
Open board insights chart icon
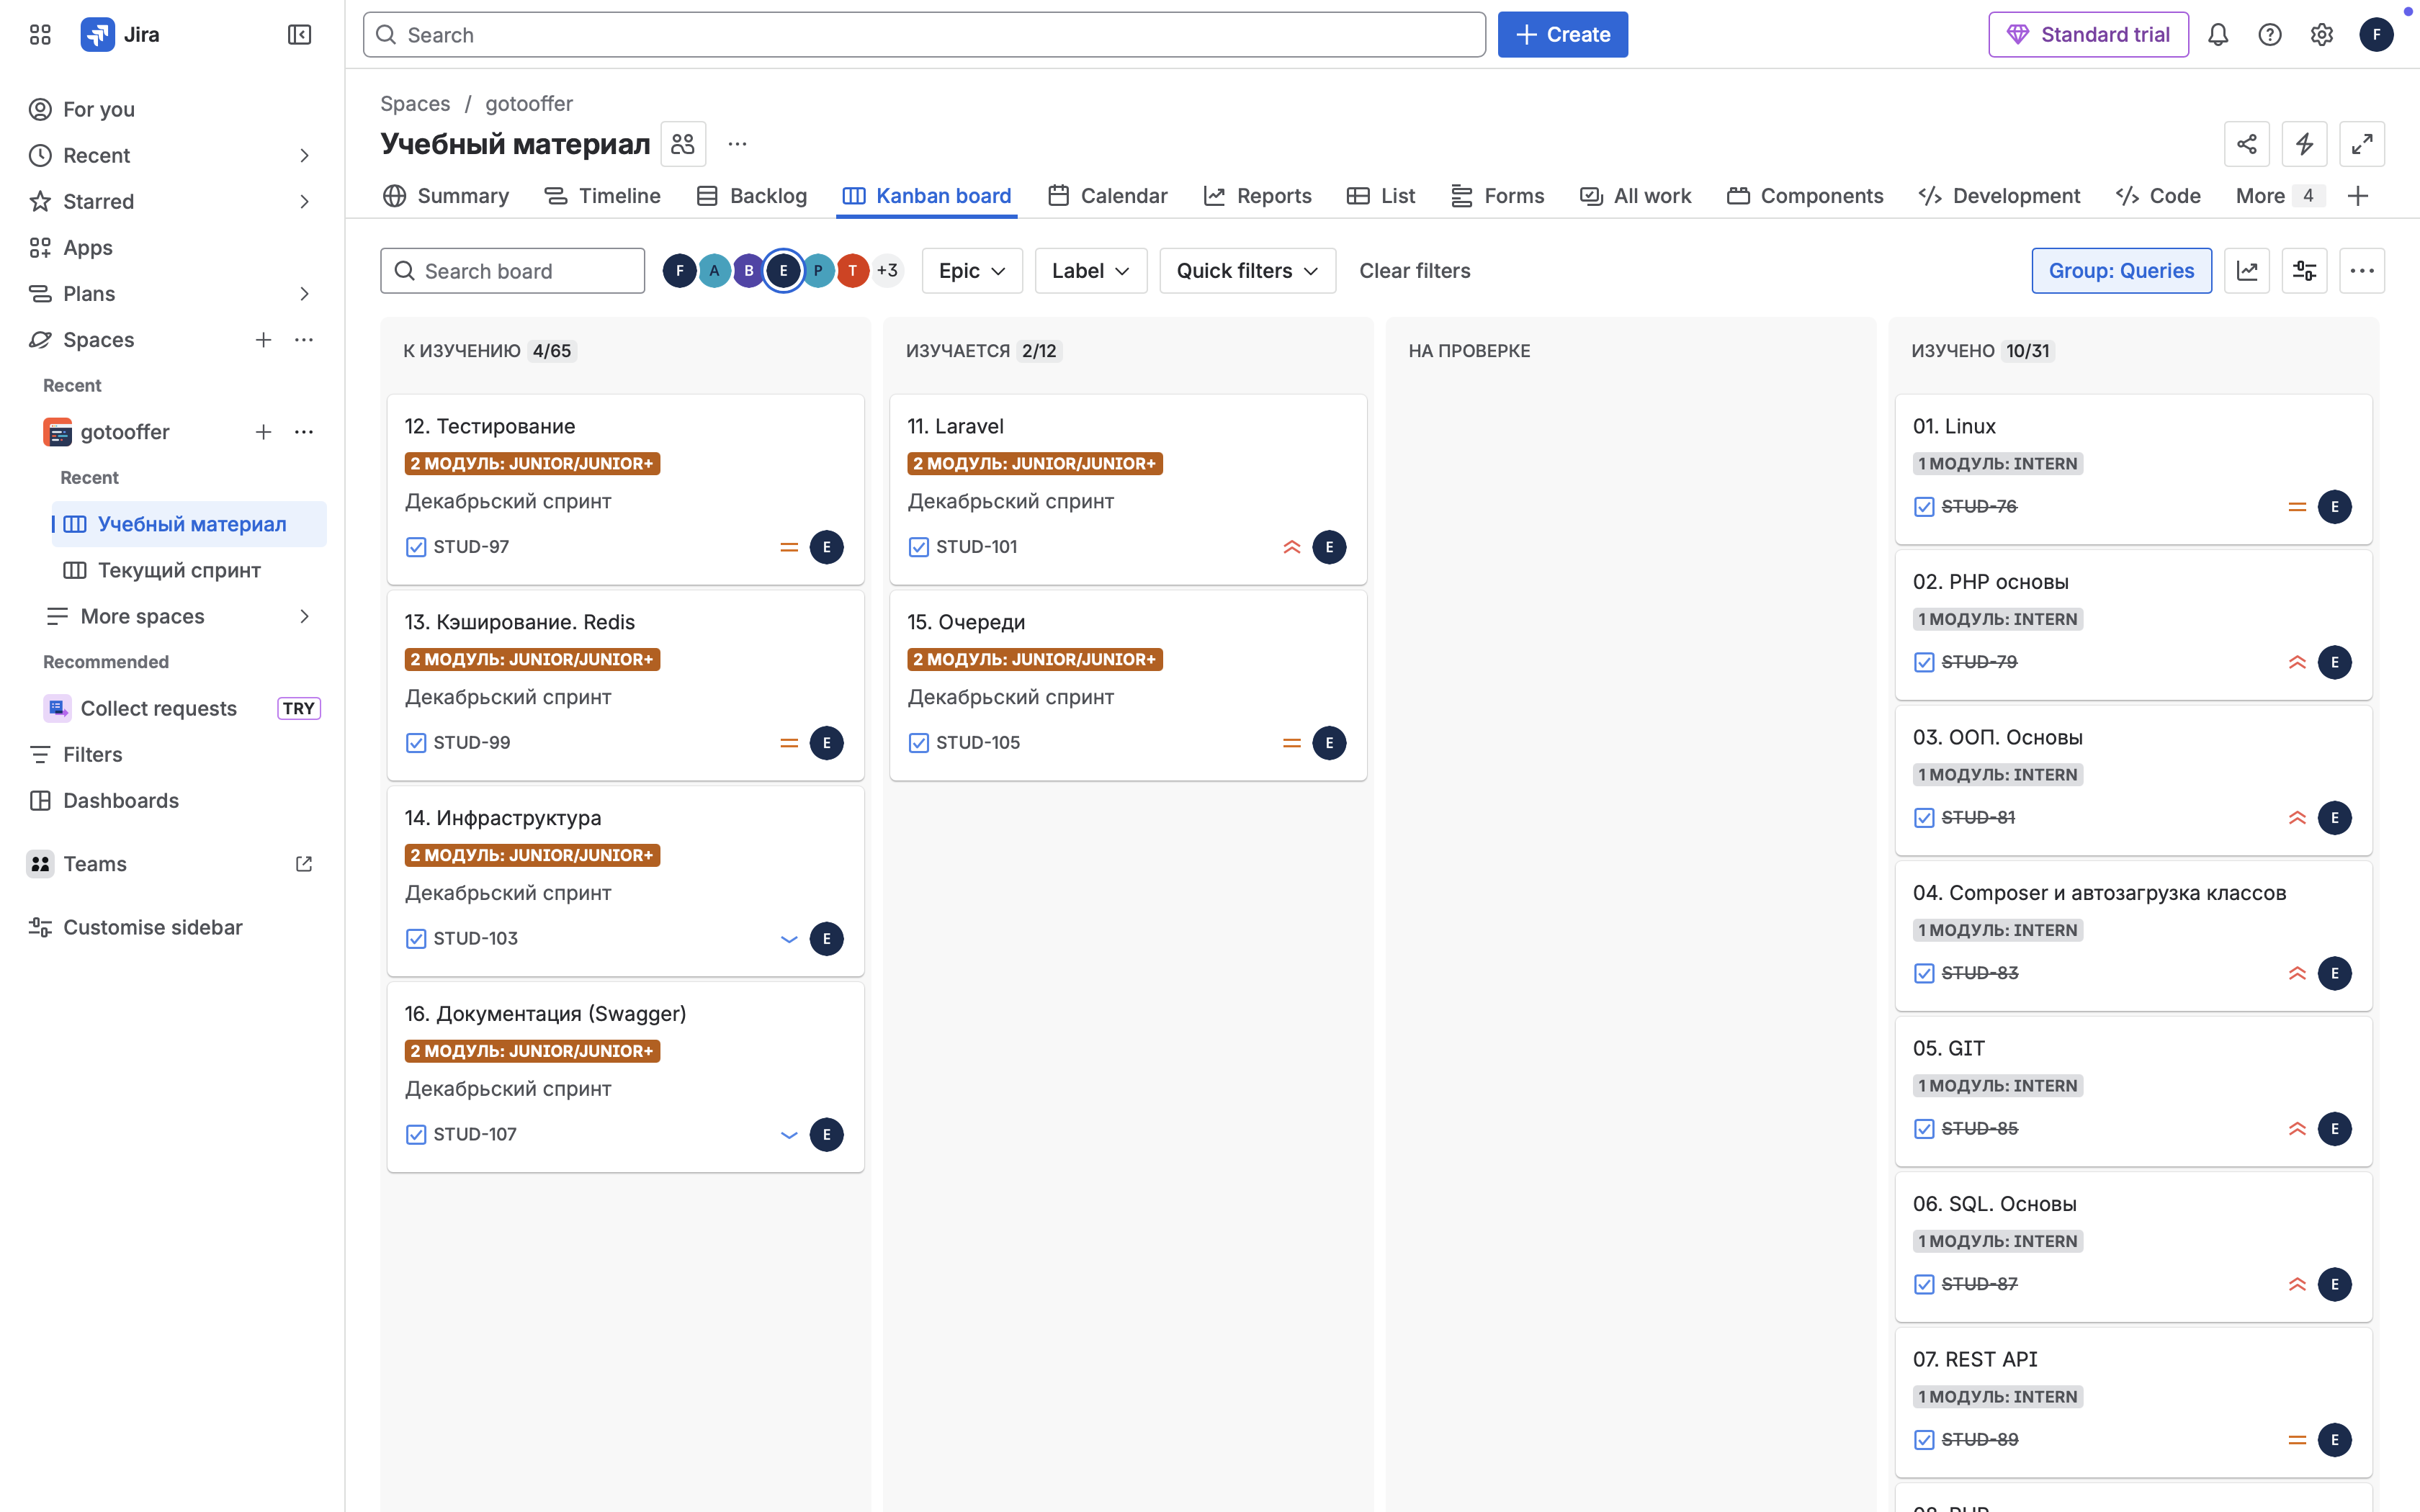(x=2247, y=270)
